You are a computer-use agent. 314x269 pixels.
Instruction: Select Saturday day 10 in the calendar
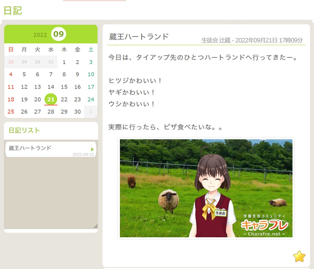(x=91, y=74)
